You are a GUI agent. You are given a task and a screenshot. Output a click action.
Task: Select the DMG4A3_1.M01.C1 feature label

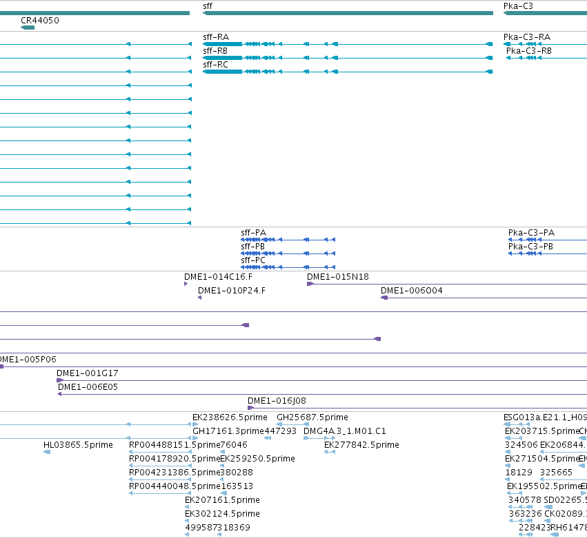click(345, 431)
